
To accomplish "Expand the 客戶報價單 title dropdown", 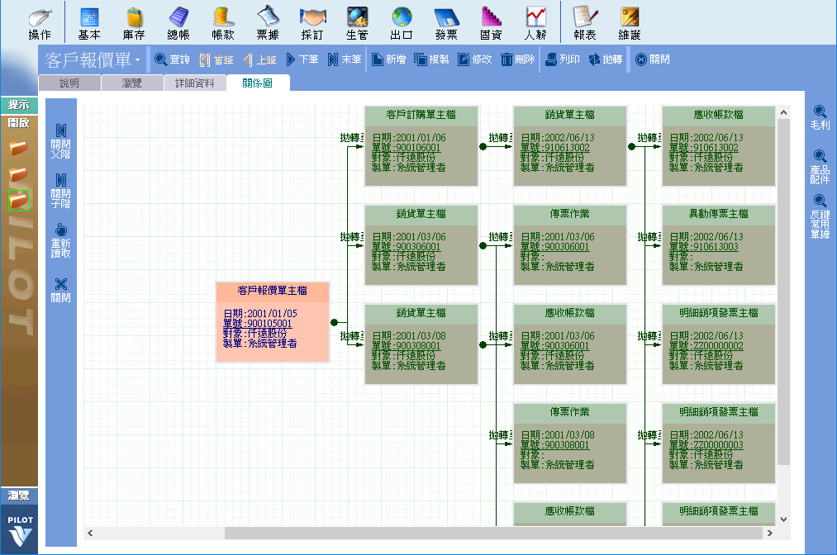I will [137, 61].
